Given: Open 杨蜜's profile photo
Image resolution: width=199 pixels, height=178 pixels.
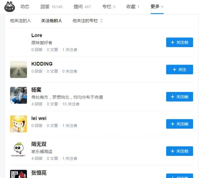Looking at the screenshot, I should (x=19, y=95).
